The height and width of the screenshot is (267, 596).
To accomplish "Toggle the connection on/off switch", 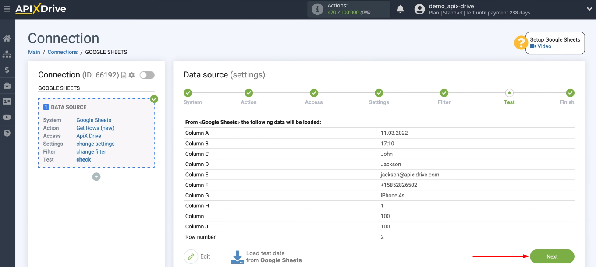I will tap(147, 75).
